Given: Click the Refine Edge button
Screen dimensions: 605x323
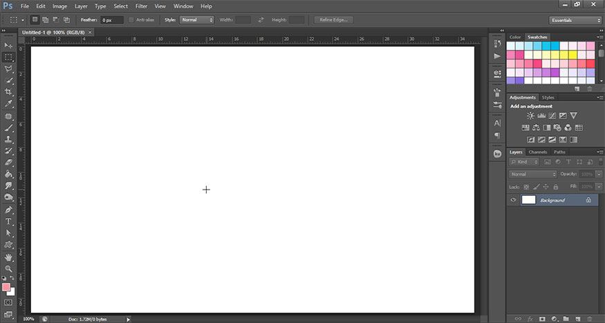Looking at the screenshot, I should coord(334,19).
